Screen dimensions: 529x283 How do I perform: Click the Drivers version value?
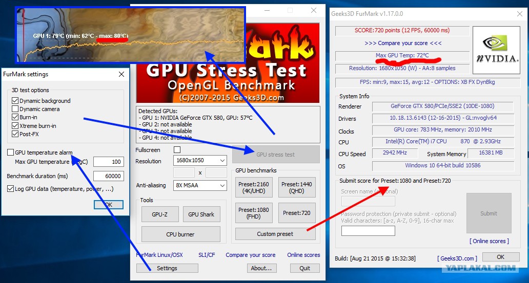[x=443, y=118]
